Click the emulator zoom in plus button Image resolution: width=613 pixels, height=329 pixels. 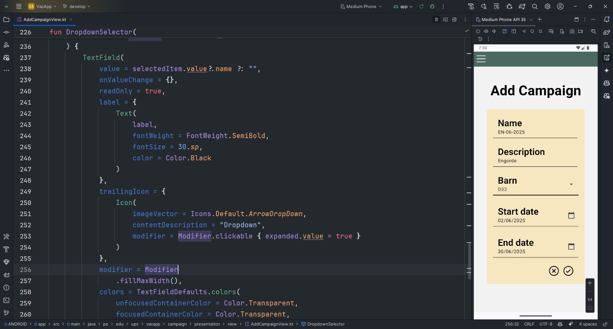click(590, 283)
